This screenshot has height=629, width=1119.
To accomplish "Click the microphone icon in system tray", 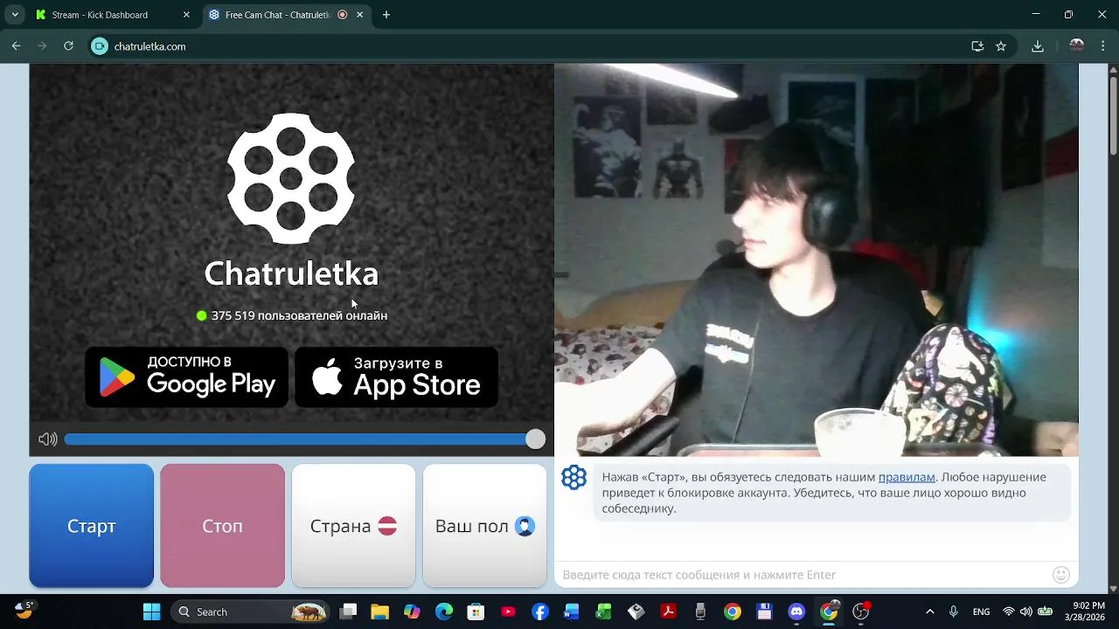I will (954, 612).
